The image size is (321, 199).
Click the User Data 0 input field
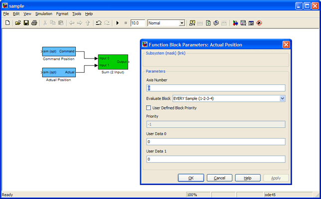[216, 142]
